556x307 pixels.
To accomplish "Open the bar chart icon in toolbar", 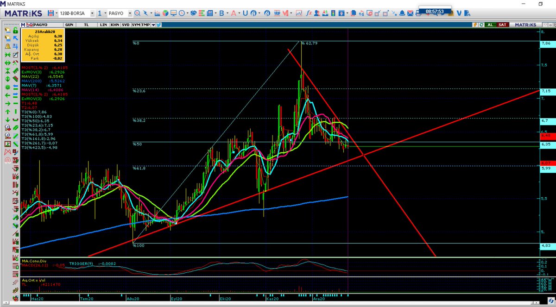I will pos(157,13).
